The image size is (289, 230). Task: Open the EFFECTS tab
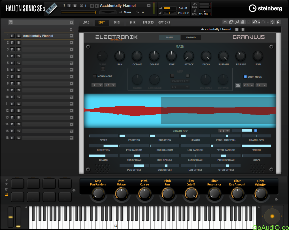pyautogui.click(x=148, y=22)
